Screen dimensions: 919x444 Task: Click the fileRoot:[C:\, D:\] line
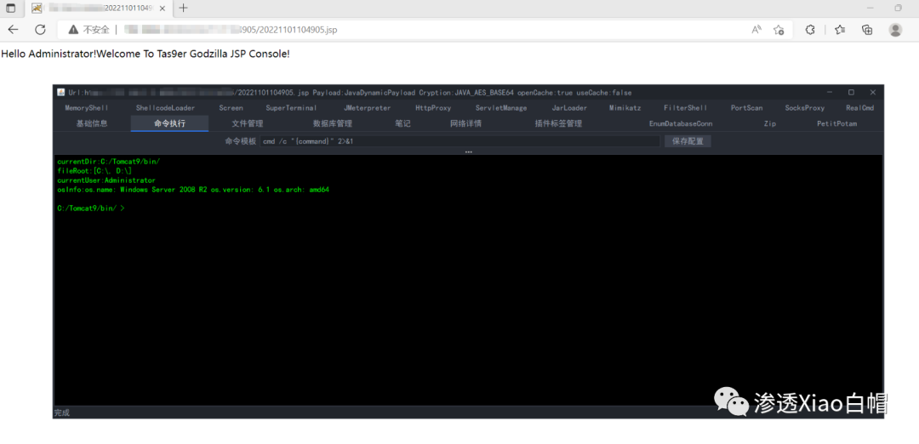pos(94,170)
